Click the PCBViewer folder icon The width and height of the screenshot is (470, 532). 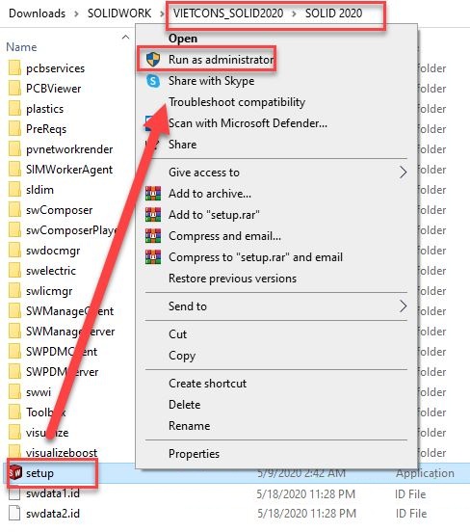coord(14,89)
